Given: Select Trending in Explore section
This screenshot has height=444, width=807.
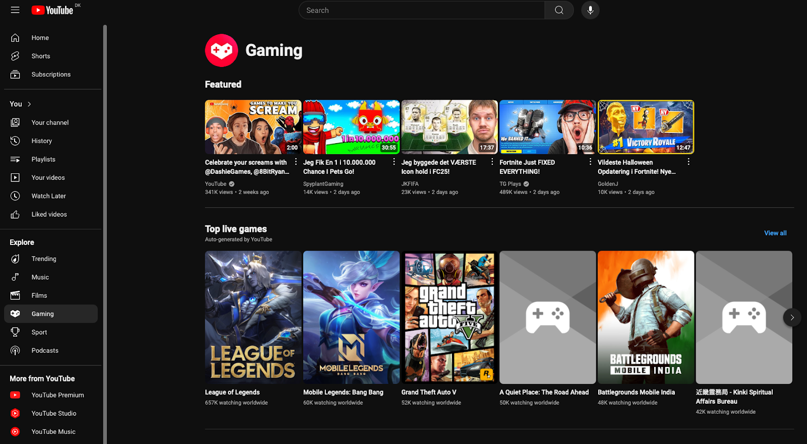Looking at the screenshot, I should pos(50,259).
